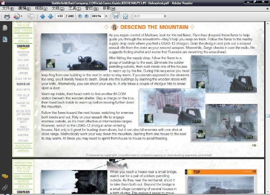270x195 pixels.
Task: Open the 文档(D) menu
Action: [x=58, y=8]
